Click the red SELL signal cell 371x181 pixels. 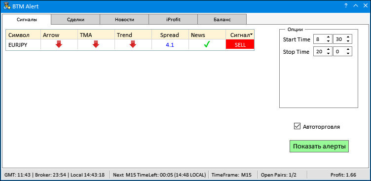pos(240,44)
